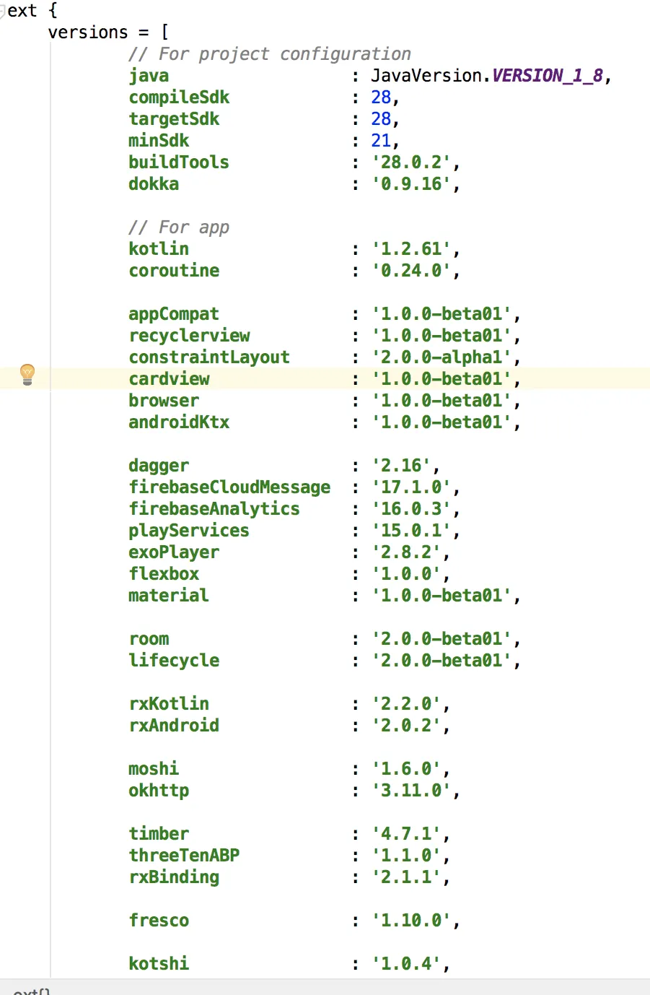Click the 'targetSdk' key

point(174,119)
